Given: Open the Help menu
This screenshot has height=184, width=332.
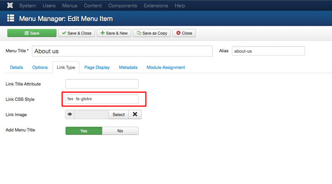Looking at the screenshot, I should pyautogui.click(x=180, y=5).
